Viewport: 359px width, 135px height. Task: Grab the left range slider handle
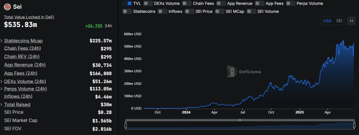pos(126,125)
